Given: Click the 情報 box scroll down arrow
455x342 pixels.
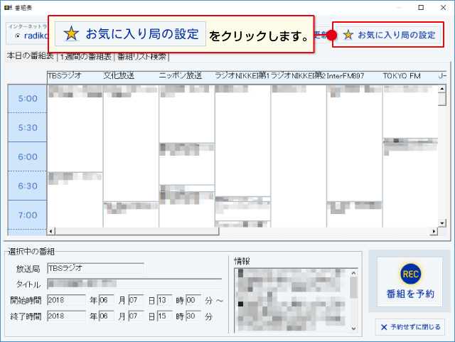Looking at the screenshot, I should click(x=353, y=328).
